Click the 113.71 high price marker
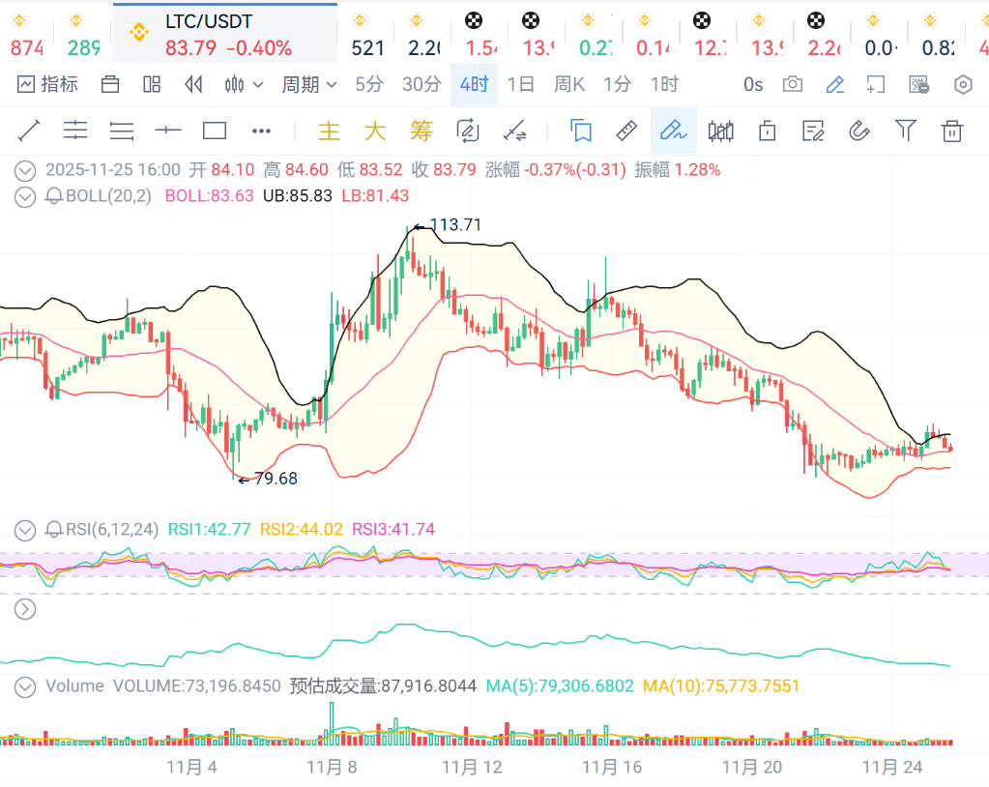This screenshot has height=787, width=989. point(452,225)
